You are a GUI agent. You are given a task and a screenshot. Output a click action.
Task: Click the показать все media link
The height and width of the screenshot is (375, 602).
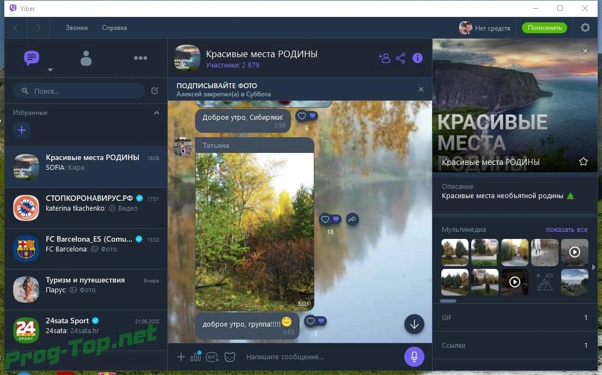(x=566, y=229)
